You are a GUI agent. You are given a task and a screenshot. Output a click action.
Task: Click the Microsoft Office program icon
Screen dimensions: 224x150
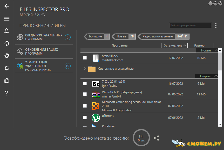96,106
